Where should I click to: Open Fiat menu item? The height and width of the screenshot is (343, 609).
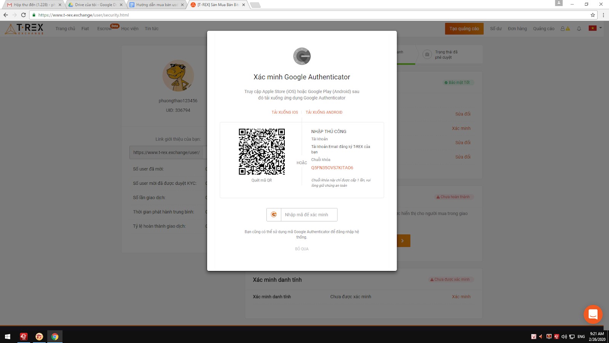[85, 29]
